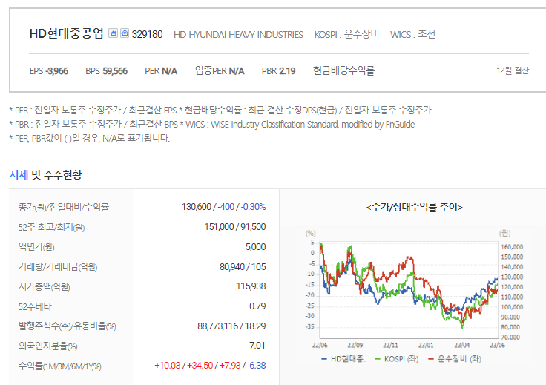546x385 pixels.
Task: Click the 액면가(원) row label
Action: pos(36,246)
